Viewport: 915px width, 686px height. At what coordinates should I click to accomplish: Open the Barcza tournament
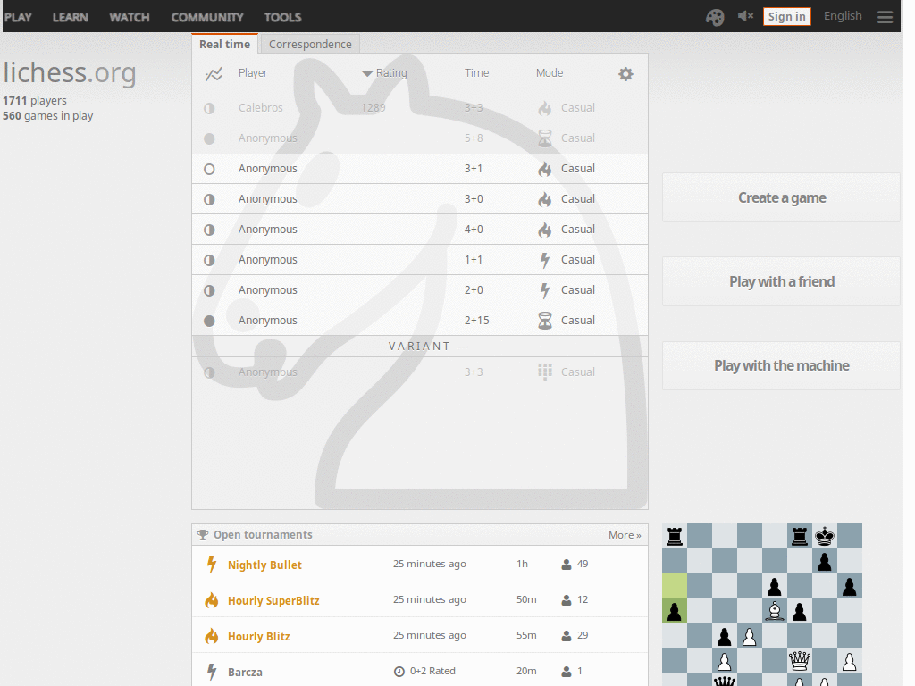245,672
